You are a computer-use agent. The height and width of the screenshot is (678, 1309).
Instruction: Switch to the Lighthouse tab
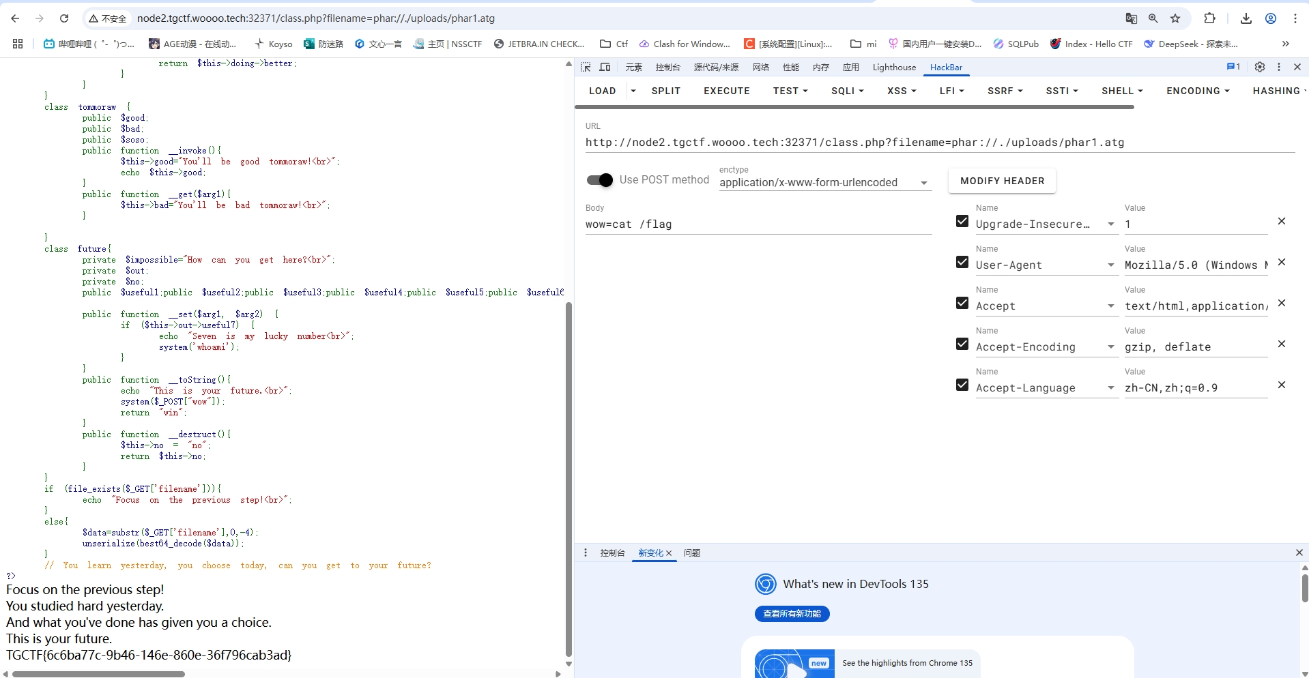[x=894, y=67]
